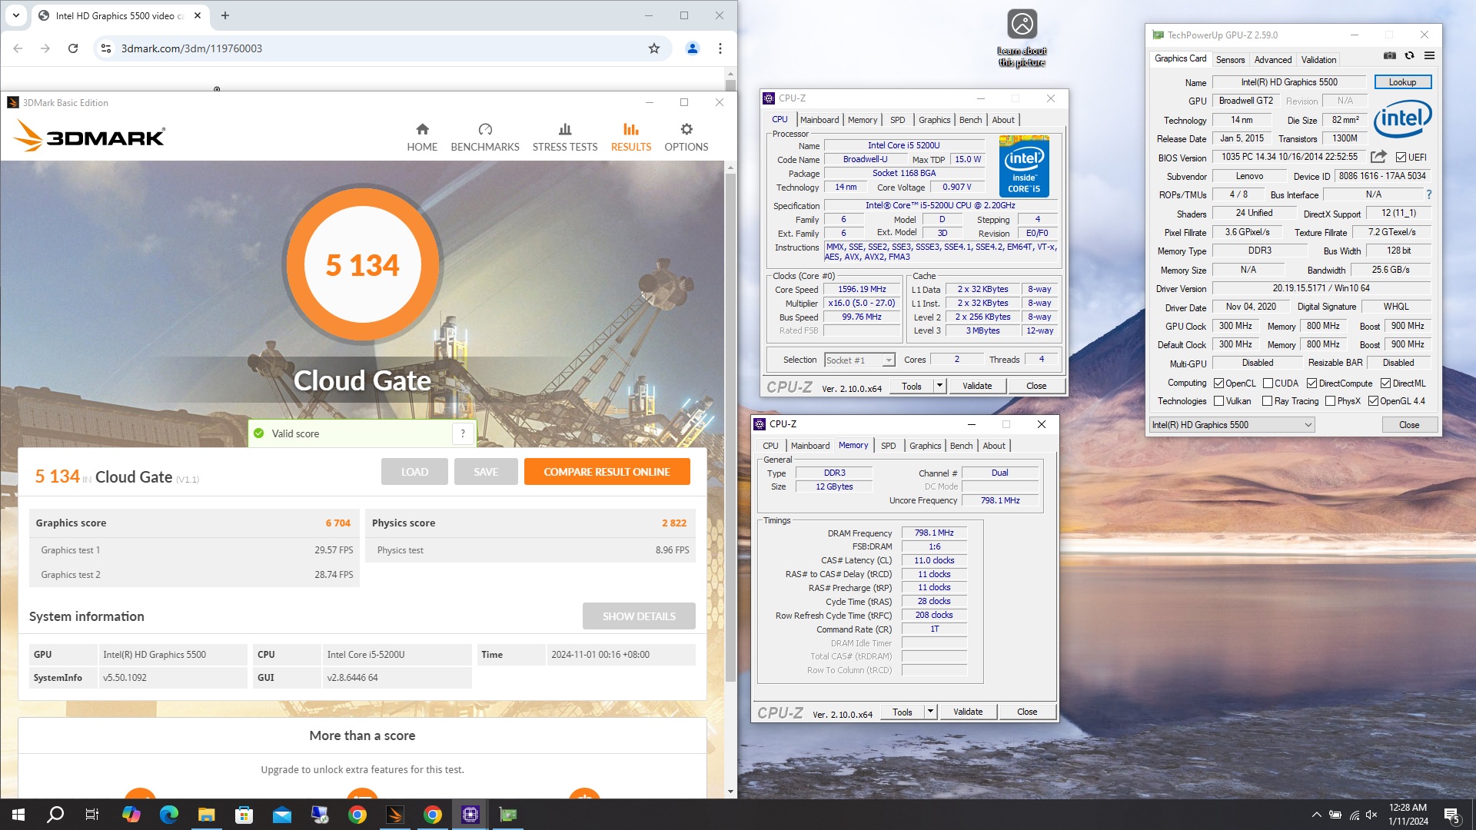Click the valid score help question mark
The width and height of the screenshot is (1476, 830).
(x=463, y=433)
